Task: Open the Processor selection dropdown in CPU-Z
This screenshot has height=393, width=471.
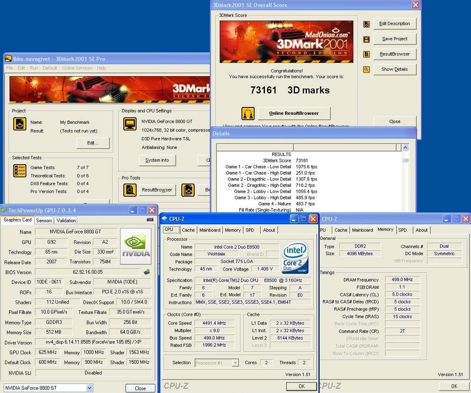Action: pos(236,363)
